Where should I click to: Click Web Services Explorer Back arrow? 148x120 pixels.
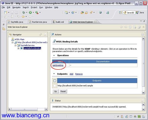[121, 27]
